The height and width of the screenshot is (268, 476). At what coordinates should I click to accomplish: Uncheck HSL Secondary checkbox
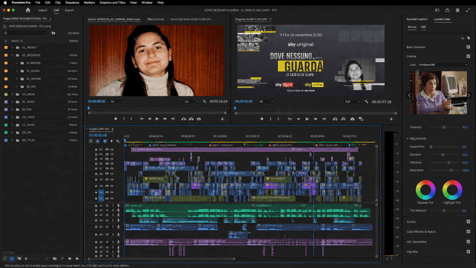click(468, 242)
